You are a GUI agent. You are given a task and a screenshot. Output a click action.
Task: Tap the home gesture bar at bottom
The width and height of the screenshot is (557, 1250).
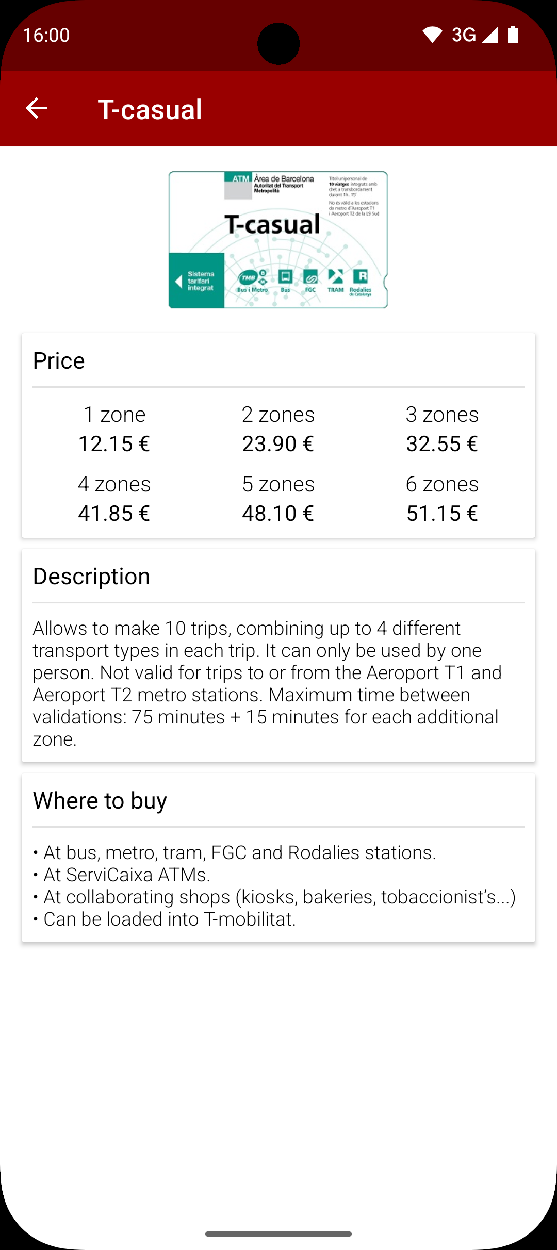[278, 1233]
